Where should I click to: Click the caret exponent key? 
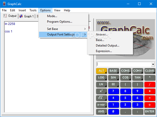(150, 78)
